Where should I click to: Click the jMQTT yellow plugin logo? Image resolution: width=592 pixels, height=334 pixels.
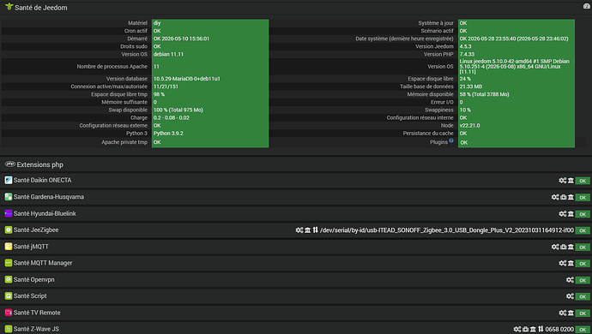click(9, 247)
